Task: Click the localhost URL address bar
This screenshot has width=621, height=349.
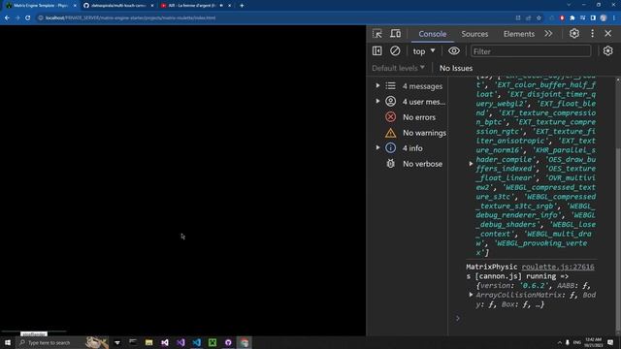Action: pyautogui.click(x=131, y=17)
